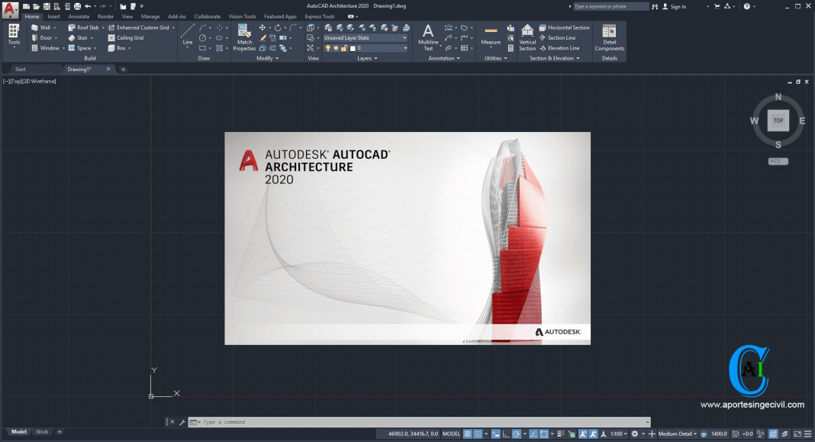The height and width of the screenshot is (442, 815).
Task: Select the Roof Slab tool
Action: 85,27
